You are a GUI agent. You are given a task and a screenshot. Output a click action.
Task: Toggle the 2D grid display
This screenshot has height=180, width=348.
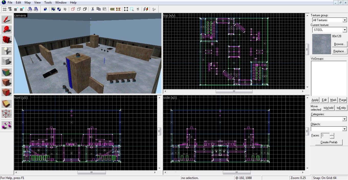tap(4, 9)
